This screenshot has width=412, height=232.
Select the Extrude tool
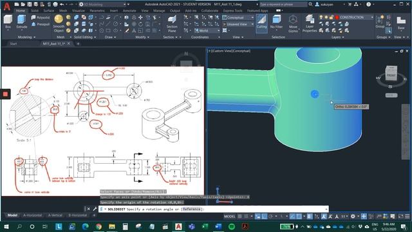[21, 21]
